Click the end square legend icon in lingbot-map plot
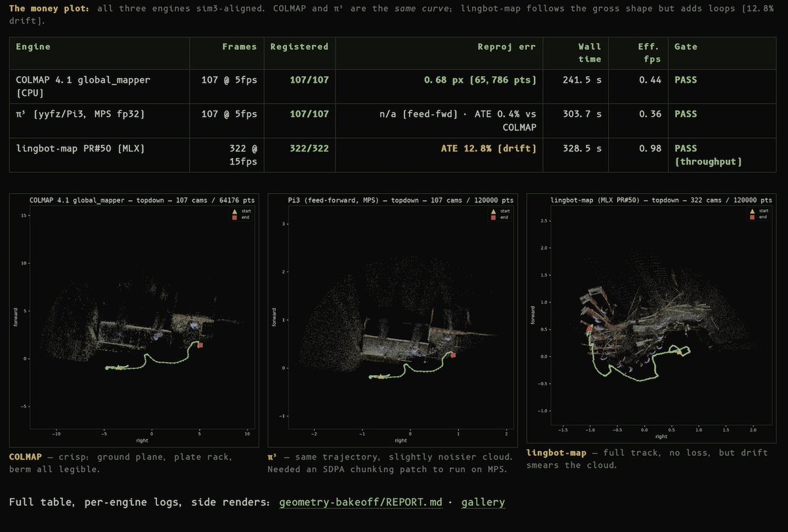Viewport: 788px width, 532px height. [x=752, y=217]
